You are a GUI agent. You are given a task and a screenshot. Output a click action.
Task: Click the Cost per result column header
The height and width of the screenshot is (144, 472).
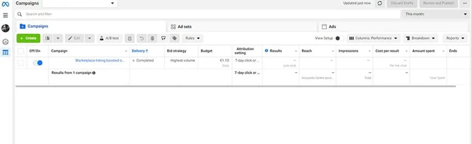coord(387,51)
